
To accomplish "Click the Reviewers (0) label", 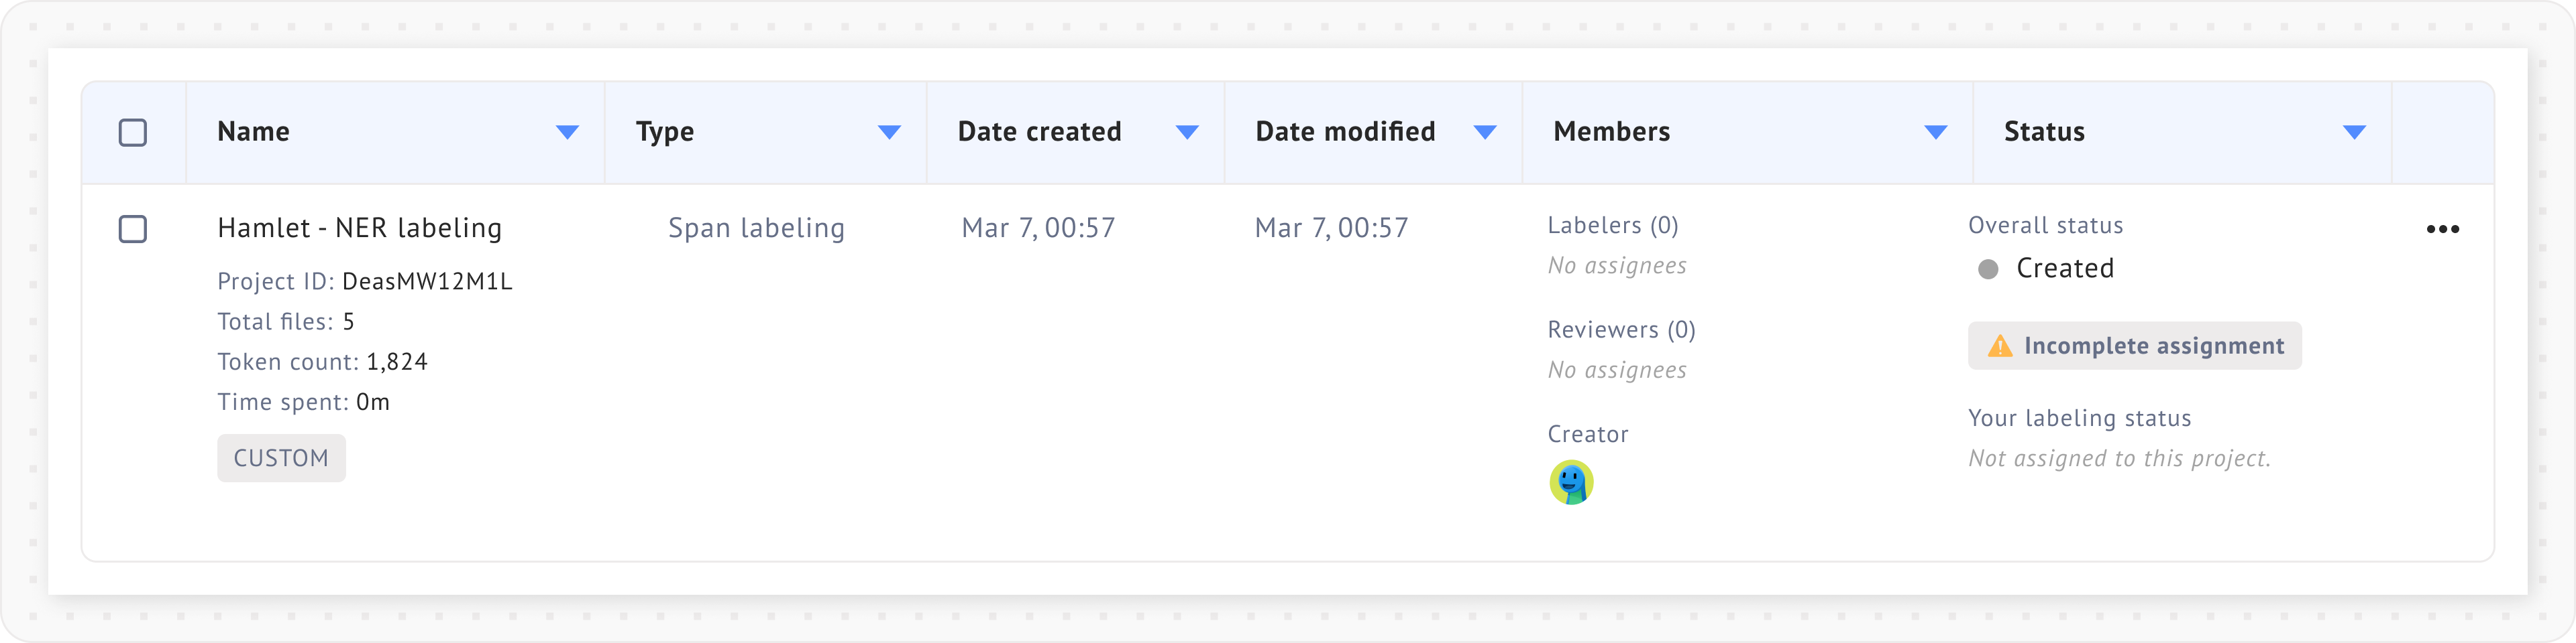I will tap(1621, 330).
